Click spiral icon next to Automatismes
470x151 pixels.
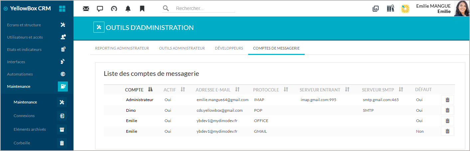pyautogui.click(x=63, y=74)
